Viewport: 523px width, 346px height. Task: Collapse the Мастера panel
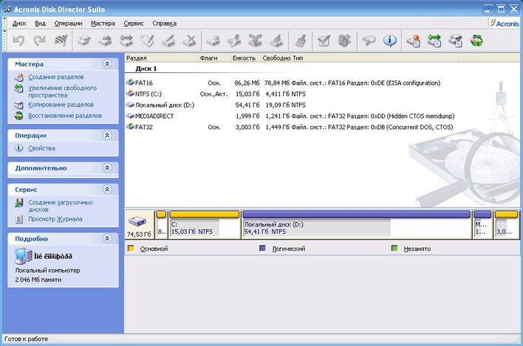click(107, 64)
